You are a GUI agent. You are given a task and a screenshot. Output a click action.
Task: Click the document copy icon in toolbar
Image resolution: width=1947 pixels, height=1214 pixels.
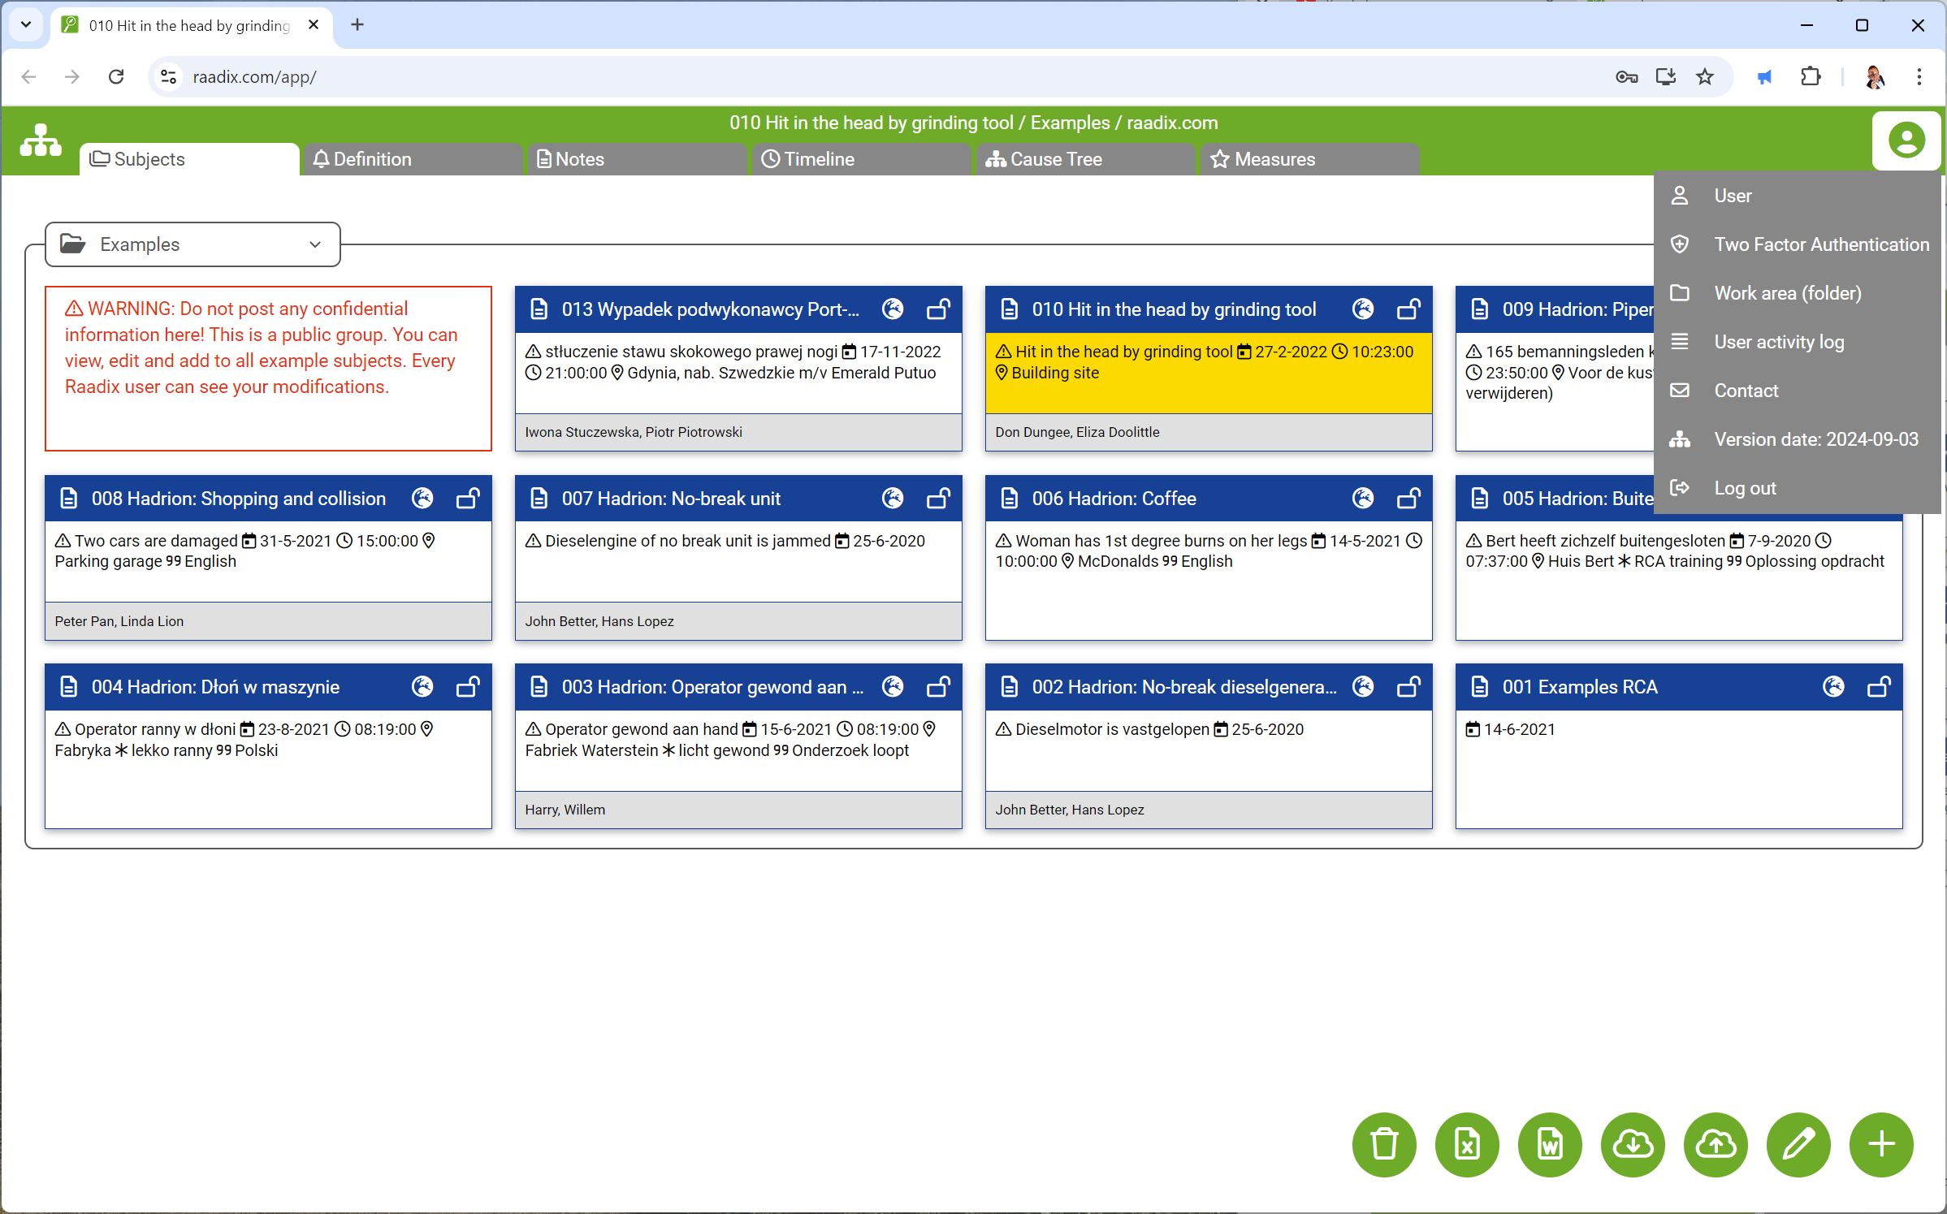pos(1551,1146)
